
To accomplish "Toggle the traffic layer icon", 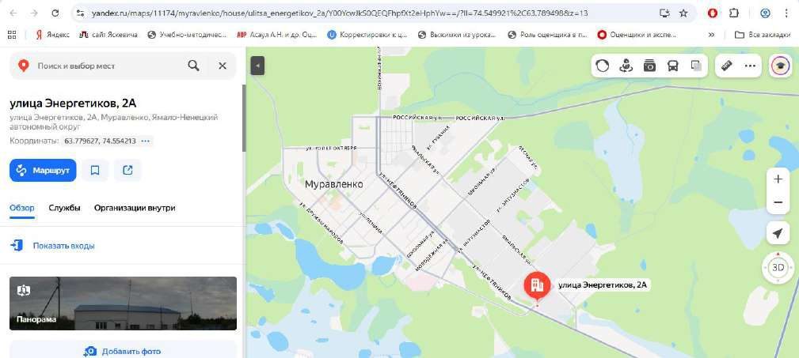I will pyautogui.click(x=603, y=66).
